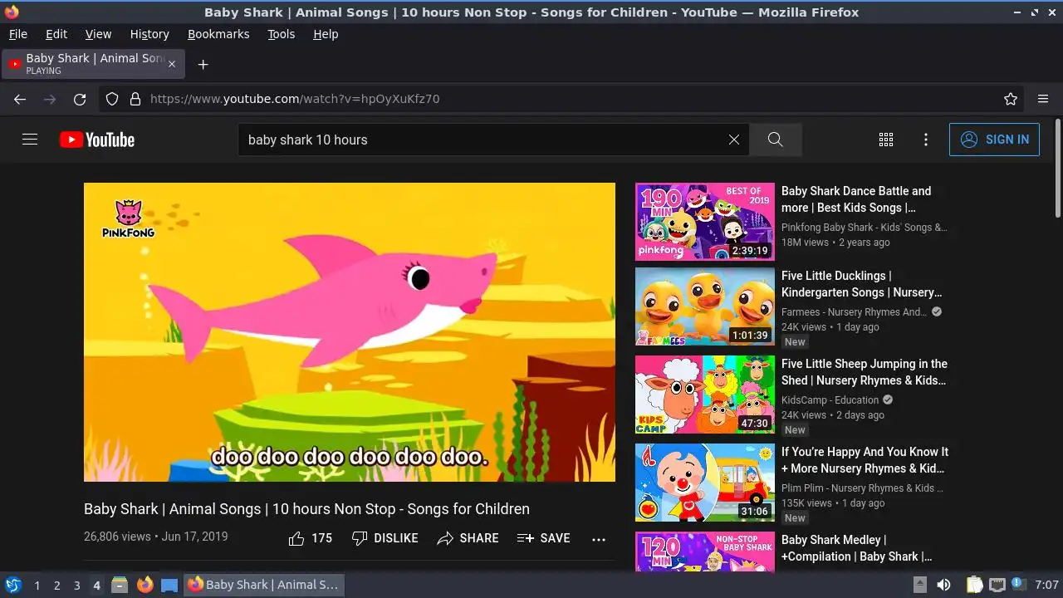The height and width of the screenshot is (598, 1063).
Task: Click the notification info tray icon
Action: pyautogui.click(x=1019, y=585)
